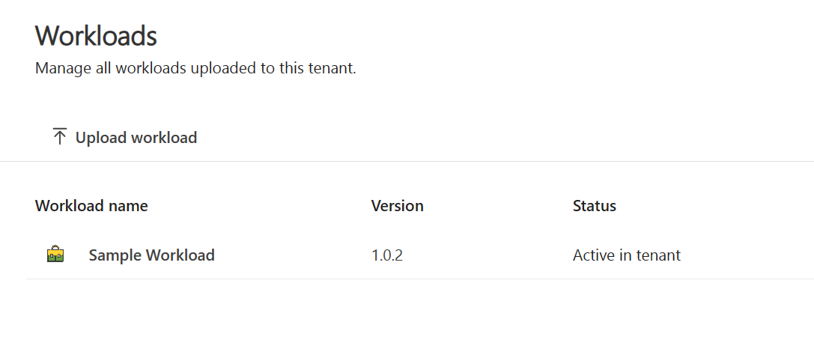Click the 1.0.2 version cell
The width and height of the screenshot is (814, 337).
[x=386, y=255]
